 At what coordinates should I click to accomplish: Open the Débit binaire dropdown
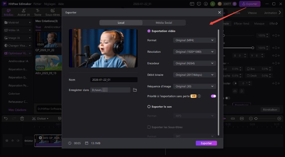point(194,75)
